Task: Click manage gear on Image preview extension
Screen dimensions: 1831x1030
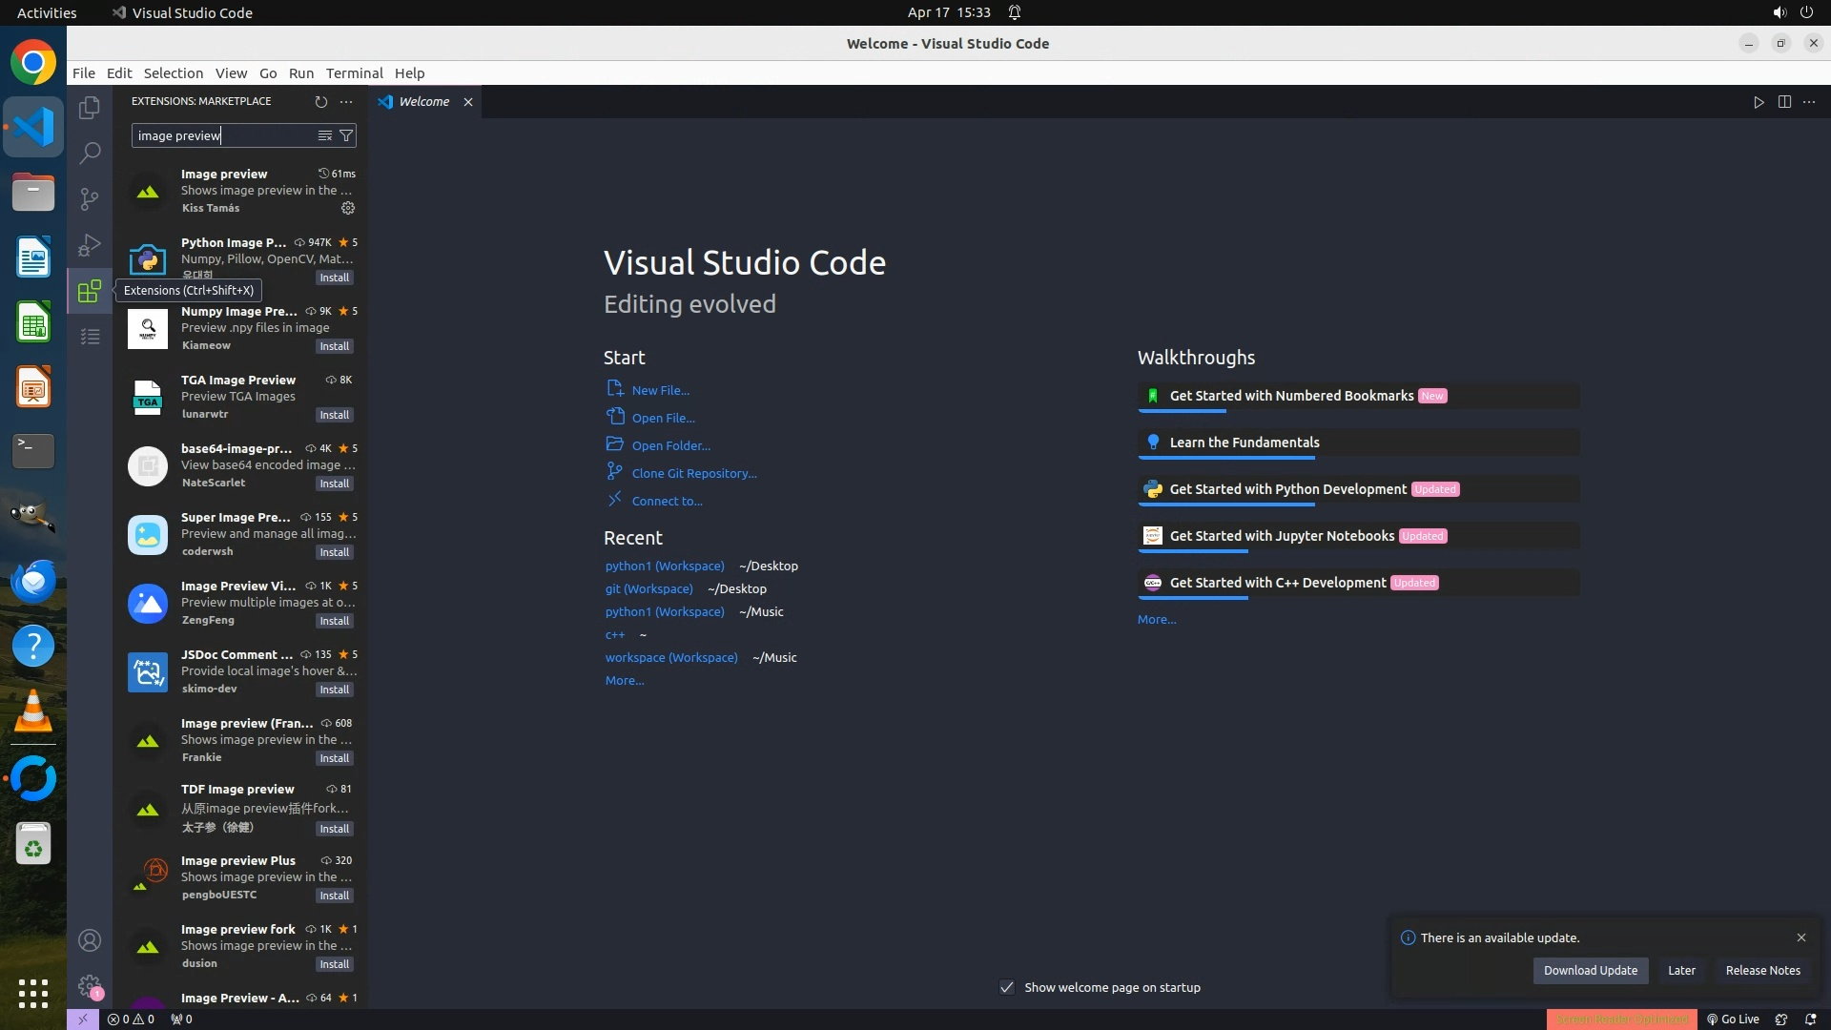Action: [348, 208]
